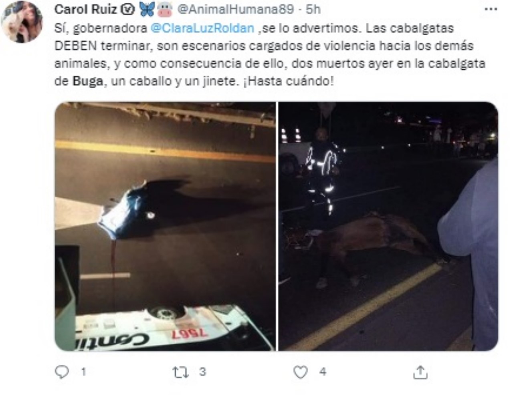513x400 pixels.
Task: Click the retweet count number 3
Action: 203,372
